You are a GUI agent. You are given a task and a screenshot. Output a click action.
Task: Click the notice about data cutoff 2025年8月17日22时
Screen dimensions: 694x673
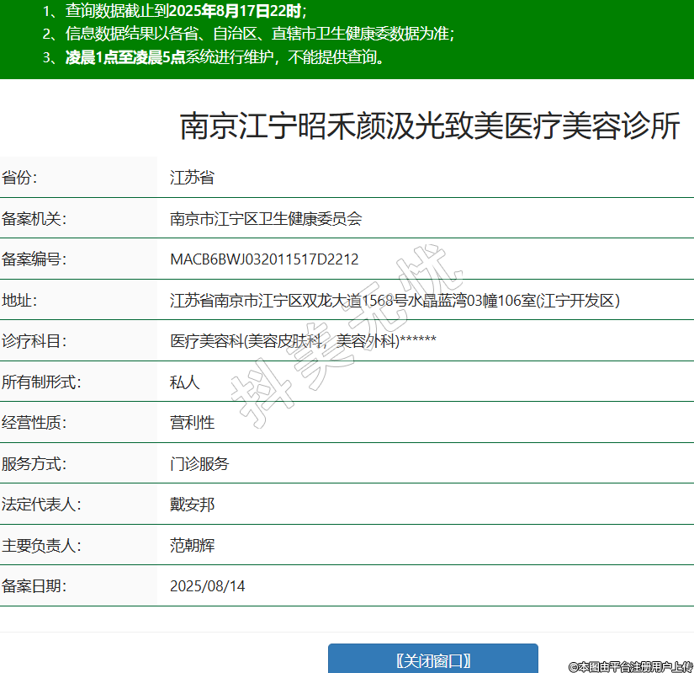[236, 11]
